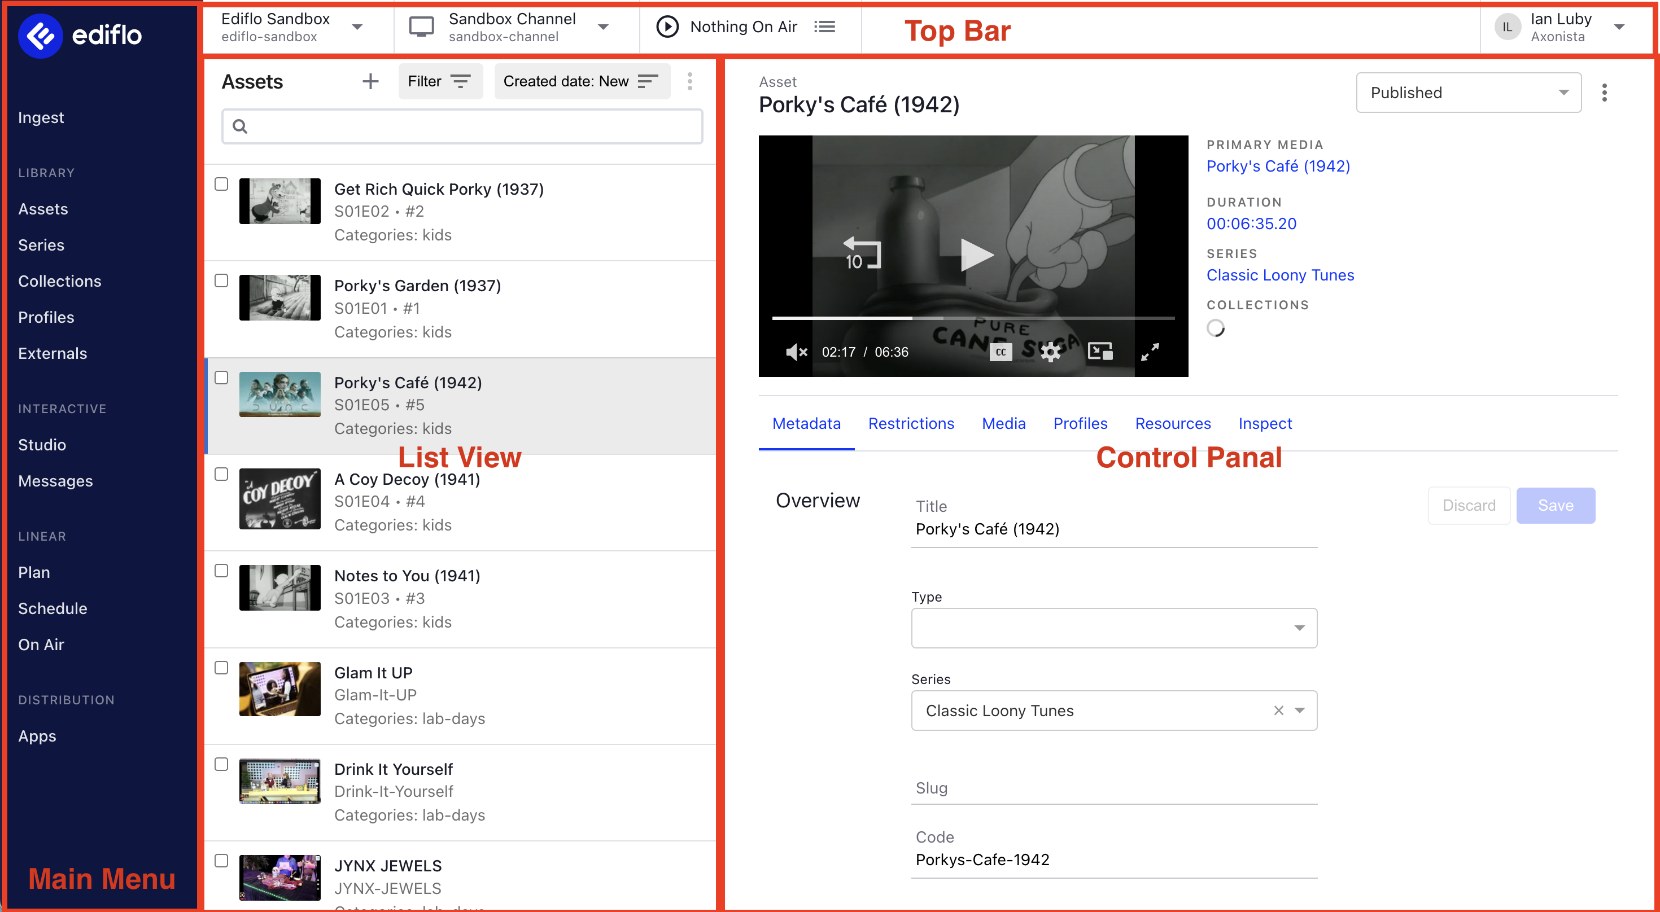This screenshot has width=1660, height=912.
Task: Click search magnifier icon in assets list
Action: click(240, 126)
